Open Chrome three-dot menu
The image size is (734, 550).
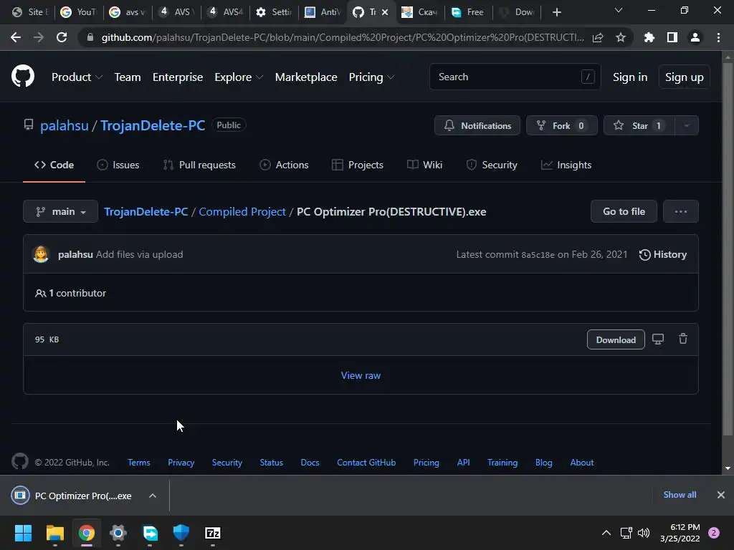[718, 37]
